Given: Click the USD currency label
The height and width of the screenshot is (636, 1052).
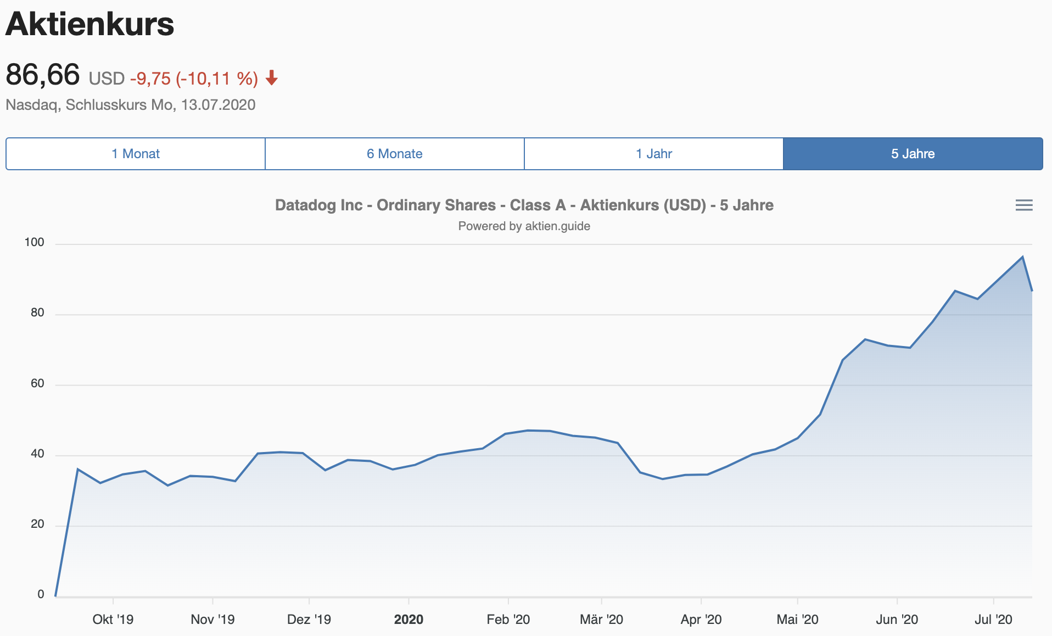Looking at the screenshot, I should [x=107, y=79].
